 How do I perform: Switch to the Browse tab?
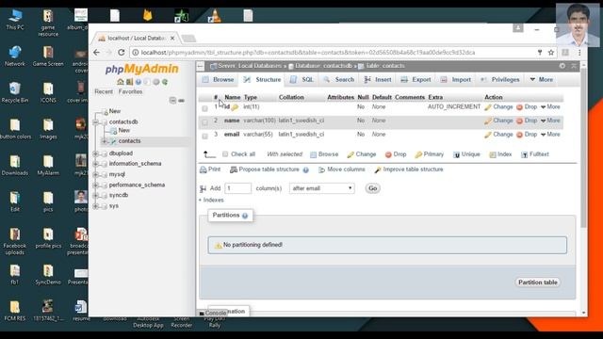click(x=218, y=79)
